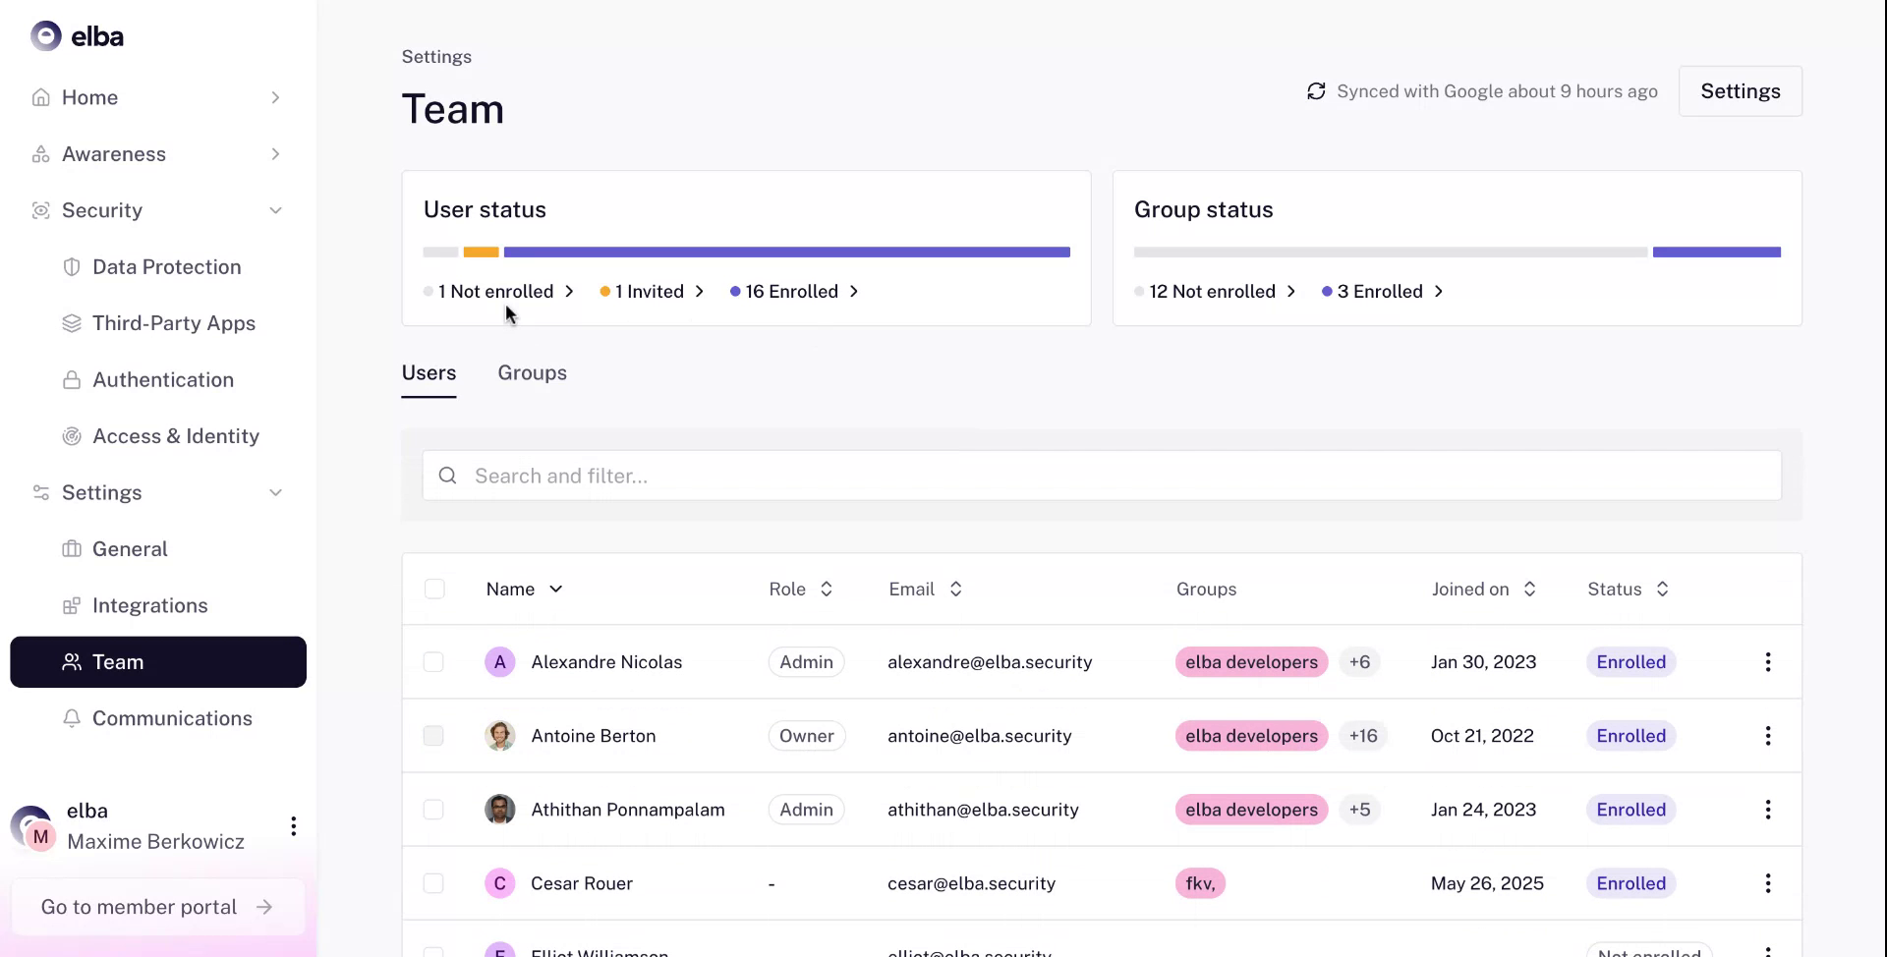Check the box for Cesar Rouer
This screenshot has width=1887, height=957.
point(433,883)
